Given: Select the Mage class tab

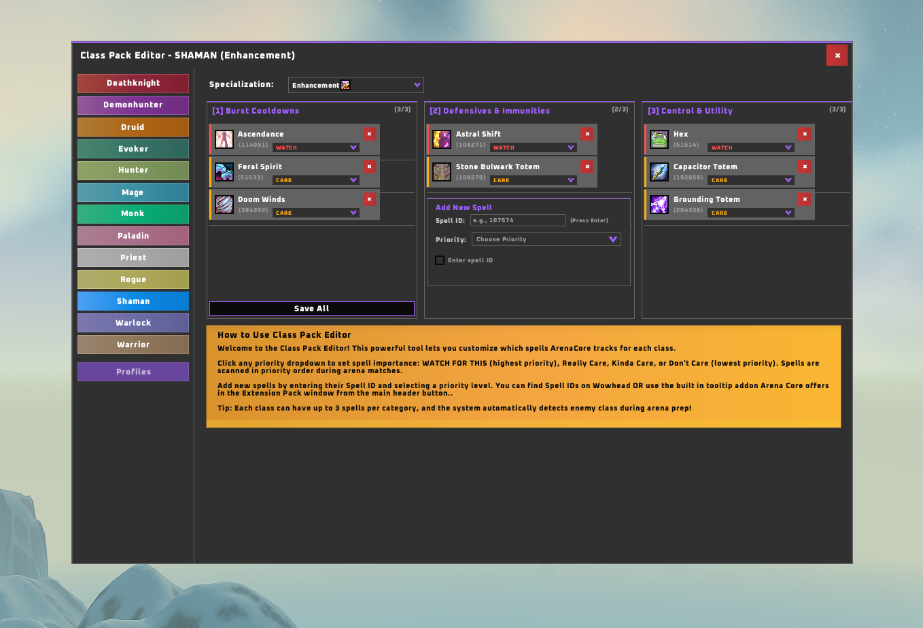Looking at the screenshot, I should click(x=133, y=192).
